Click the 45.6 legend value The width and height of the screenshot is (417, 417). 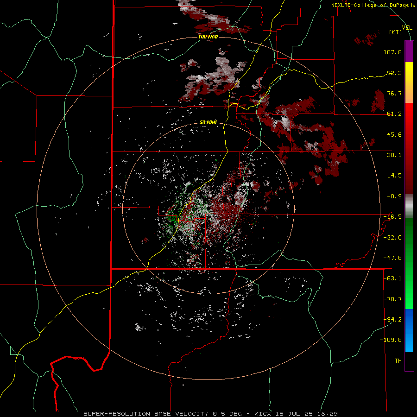pyautogui.click(x=394, y=134)
